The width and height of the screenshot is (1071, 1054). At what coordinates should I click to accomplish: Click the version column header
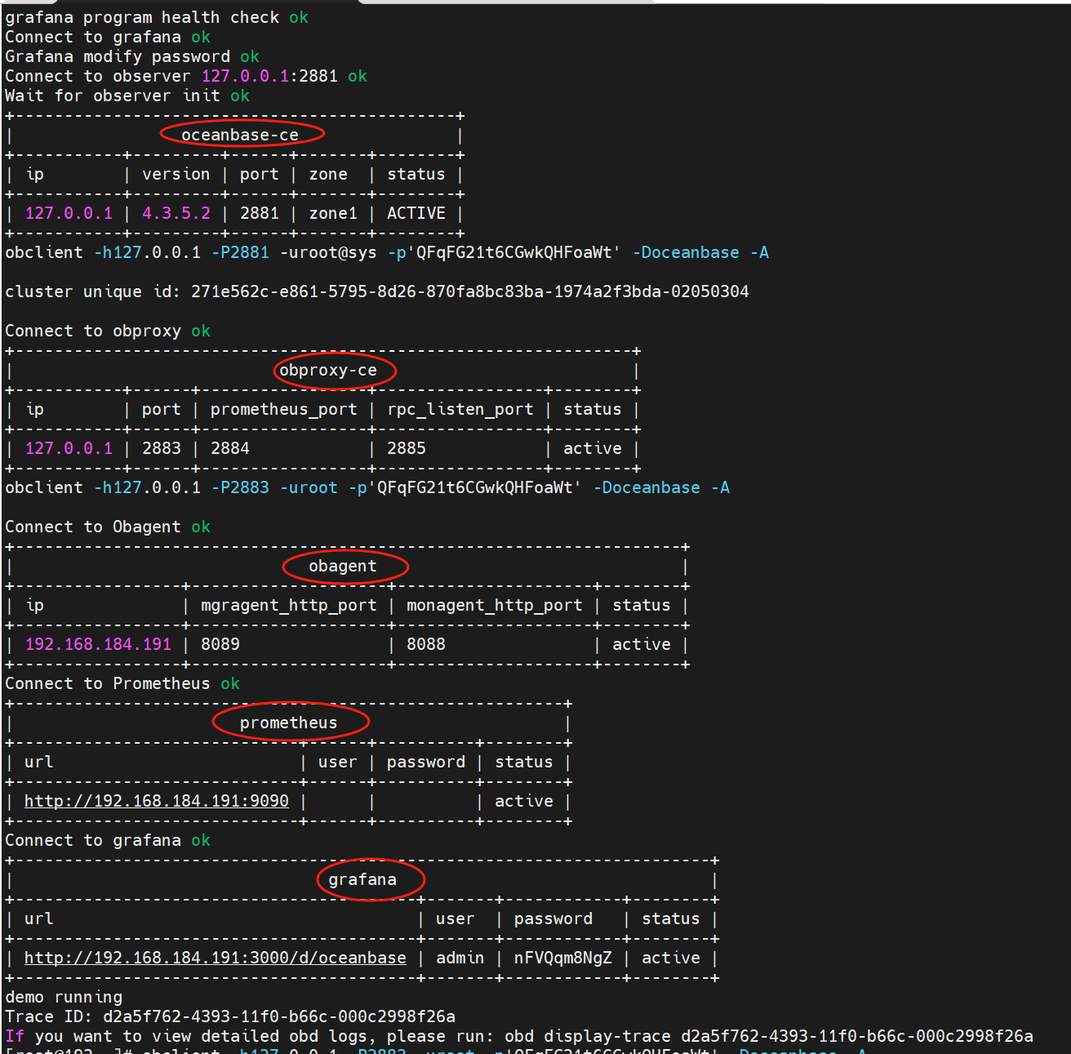(176, 174)
